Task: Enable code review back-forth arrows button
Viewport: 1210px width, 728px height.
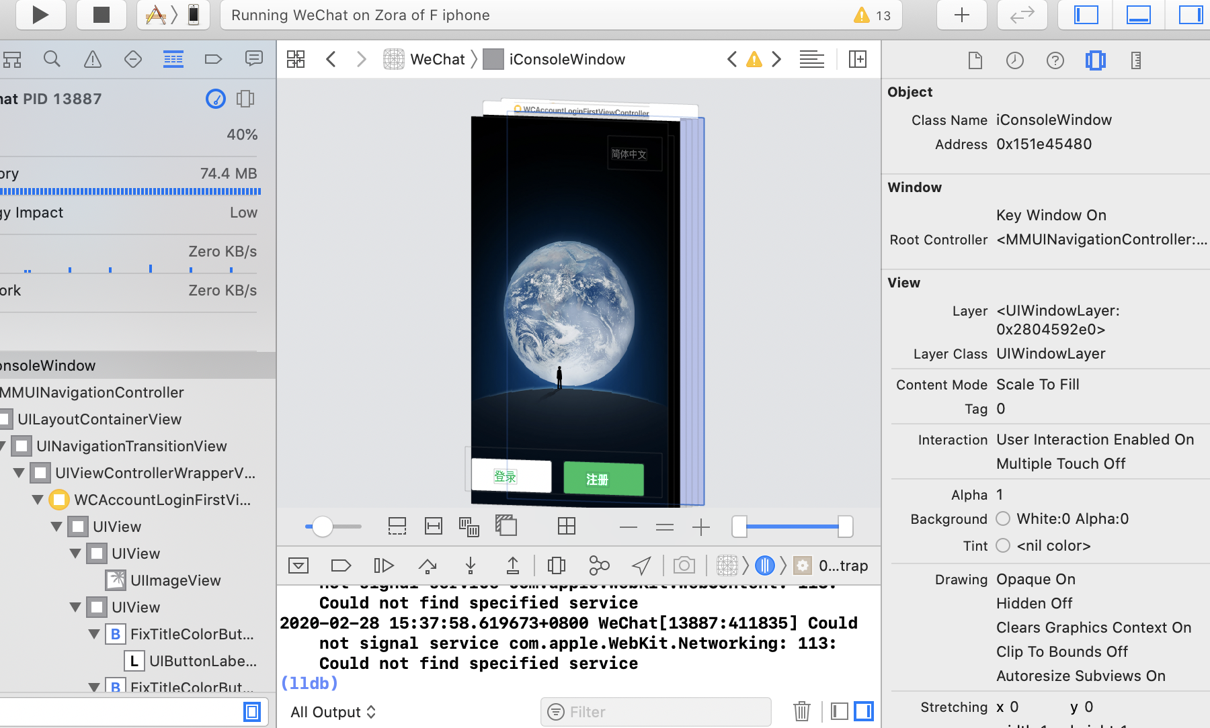Action: click(1022, 15)
